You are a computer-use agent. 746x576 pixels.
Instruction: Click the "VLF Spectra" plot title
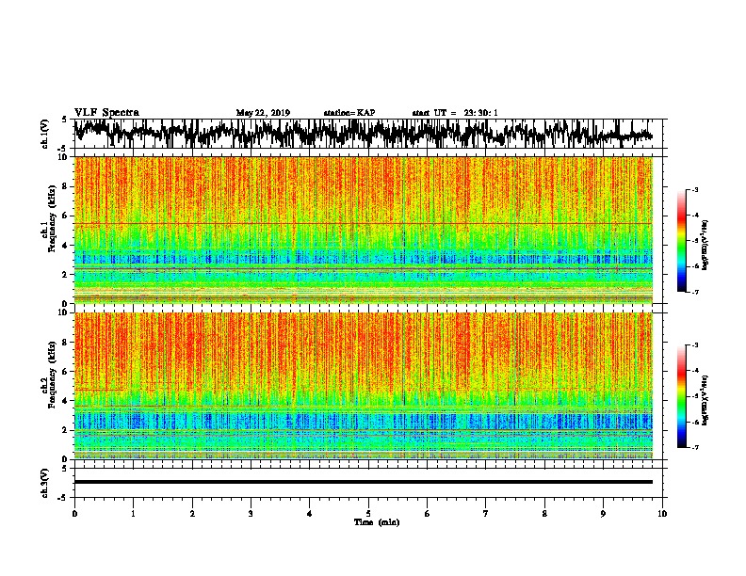[106, 113]
